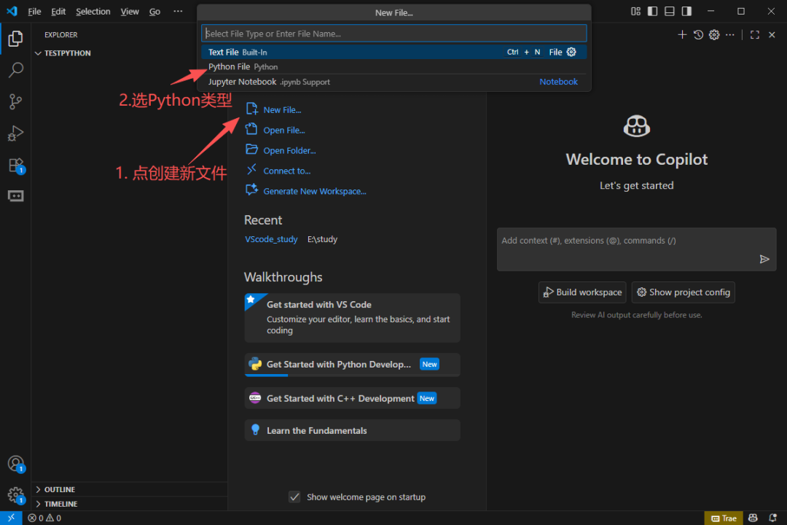Open the Search view icon
This screenshot has width=787, height=525.
coord(15,70)
